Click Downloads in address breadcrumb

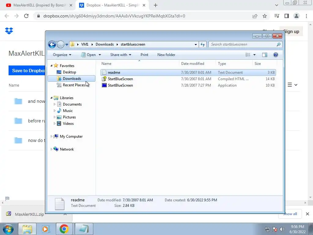tap(105, 44)
